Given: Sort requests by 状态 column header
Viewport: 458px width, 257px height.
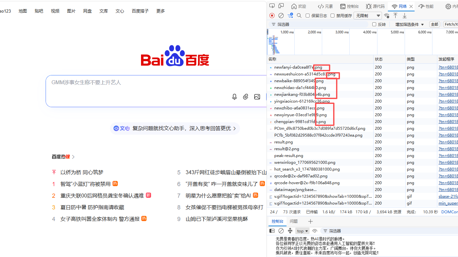Looking at the screenshot, I should click(x=389, y=59).
